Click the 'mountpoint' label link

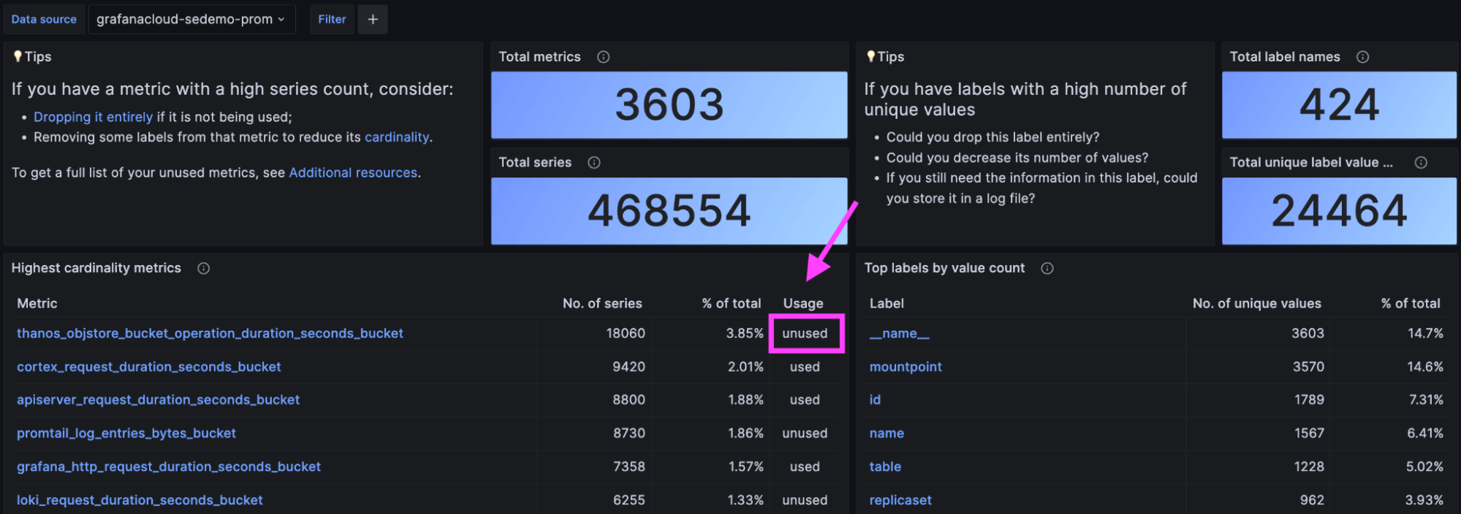coord(906,367)
